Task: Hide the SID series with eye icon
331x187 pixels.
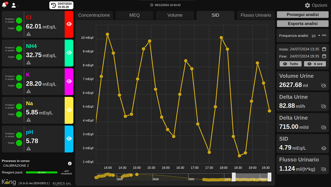Action: 324,148
